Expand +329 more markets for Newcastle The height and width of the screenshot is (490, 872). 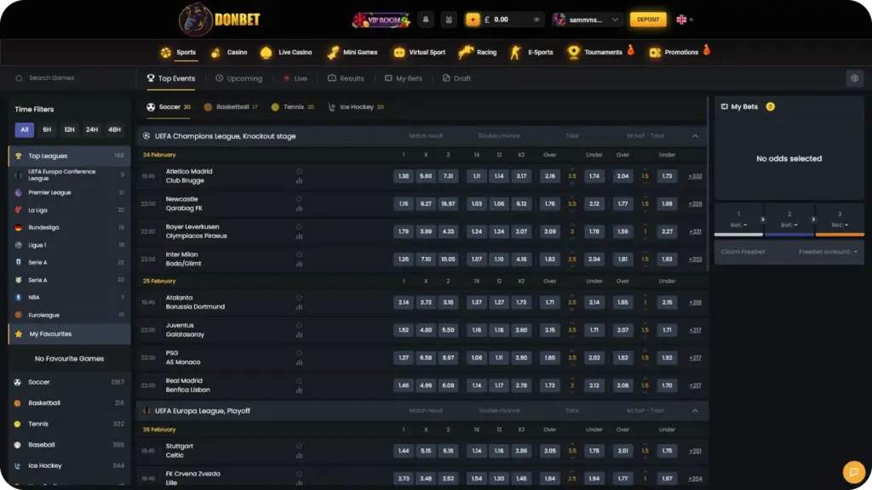(695, 204)
